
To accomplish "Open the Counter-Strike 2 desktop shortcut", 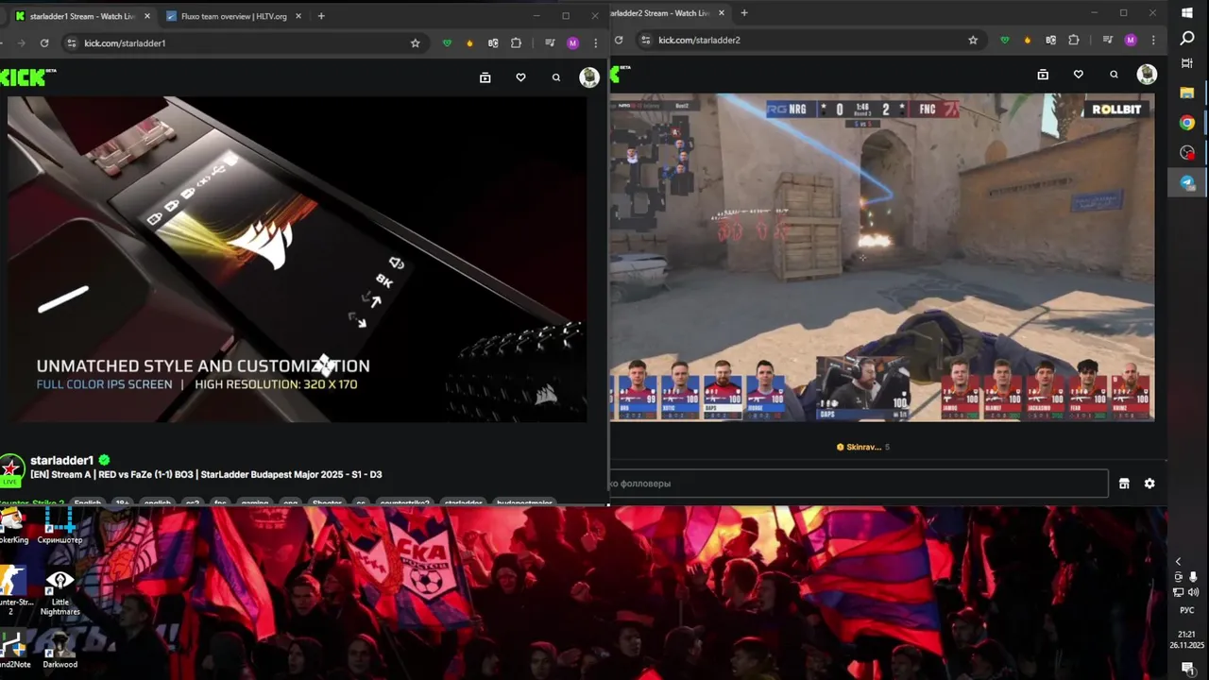I will click(13, 590).
